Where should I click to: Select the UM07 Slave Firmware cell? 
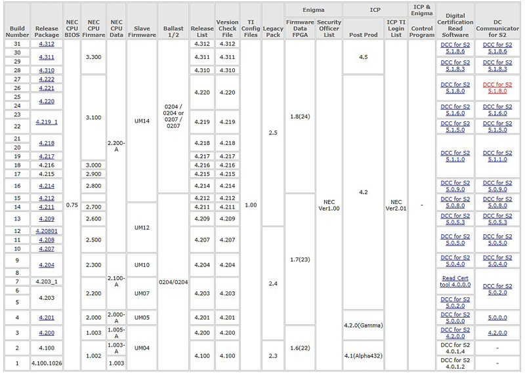point(142,294)
